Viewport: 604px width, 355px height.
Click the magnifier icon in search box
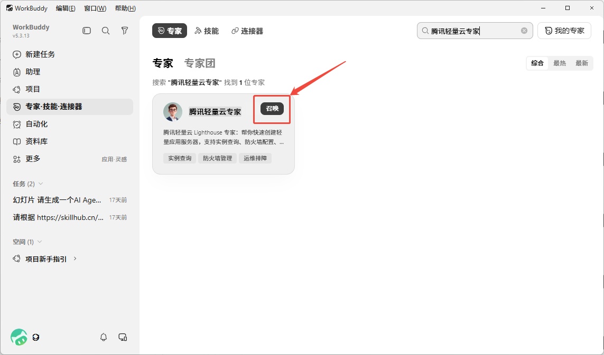pyautogui.click(x=425, y=31)
